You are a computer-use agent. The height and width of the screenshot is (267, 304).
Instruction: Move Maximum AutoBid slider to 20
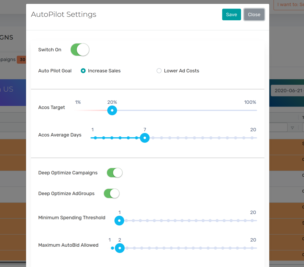click(x=256, y=248)
